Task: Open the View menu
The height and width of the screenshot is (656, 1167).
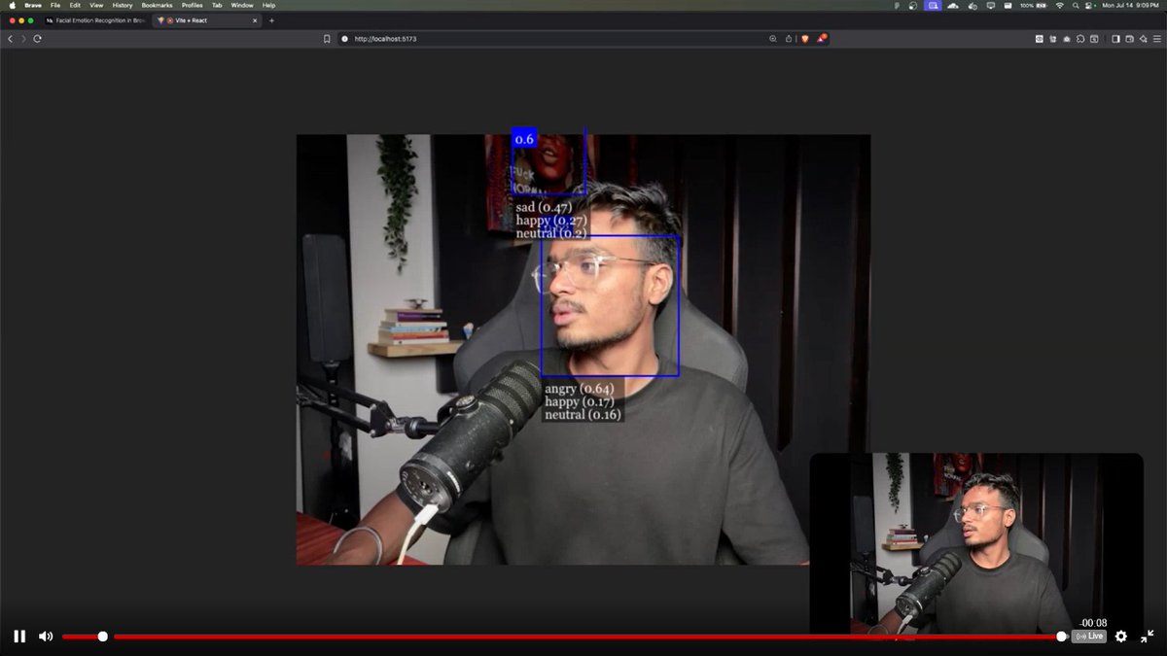Action: tap(96, 5)
